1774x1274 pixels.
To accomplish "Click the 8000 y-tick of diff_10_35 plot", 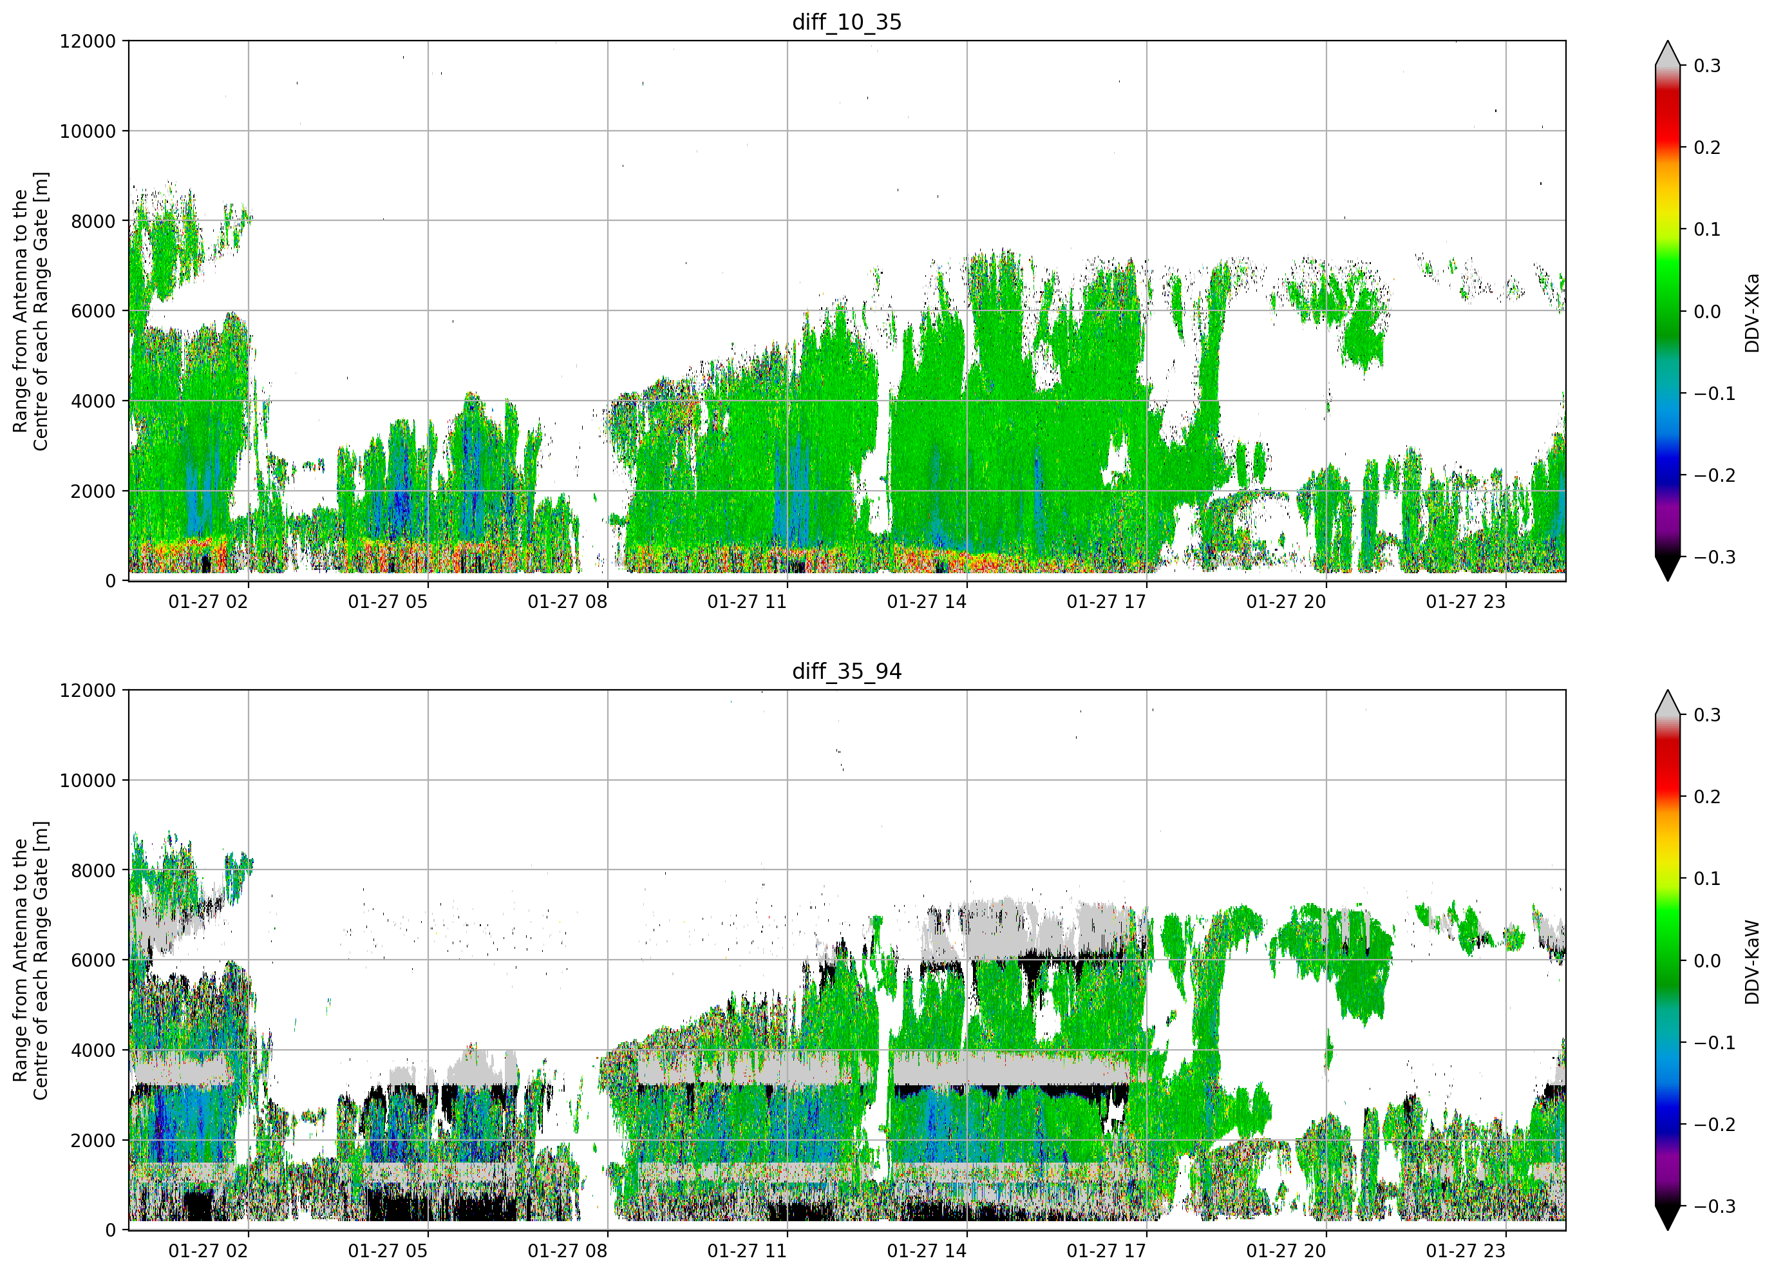I will 93,222.
